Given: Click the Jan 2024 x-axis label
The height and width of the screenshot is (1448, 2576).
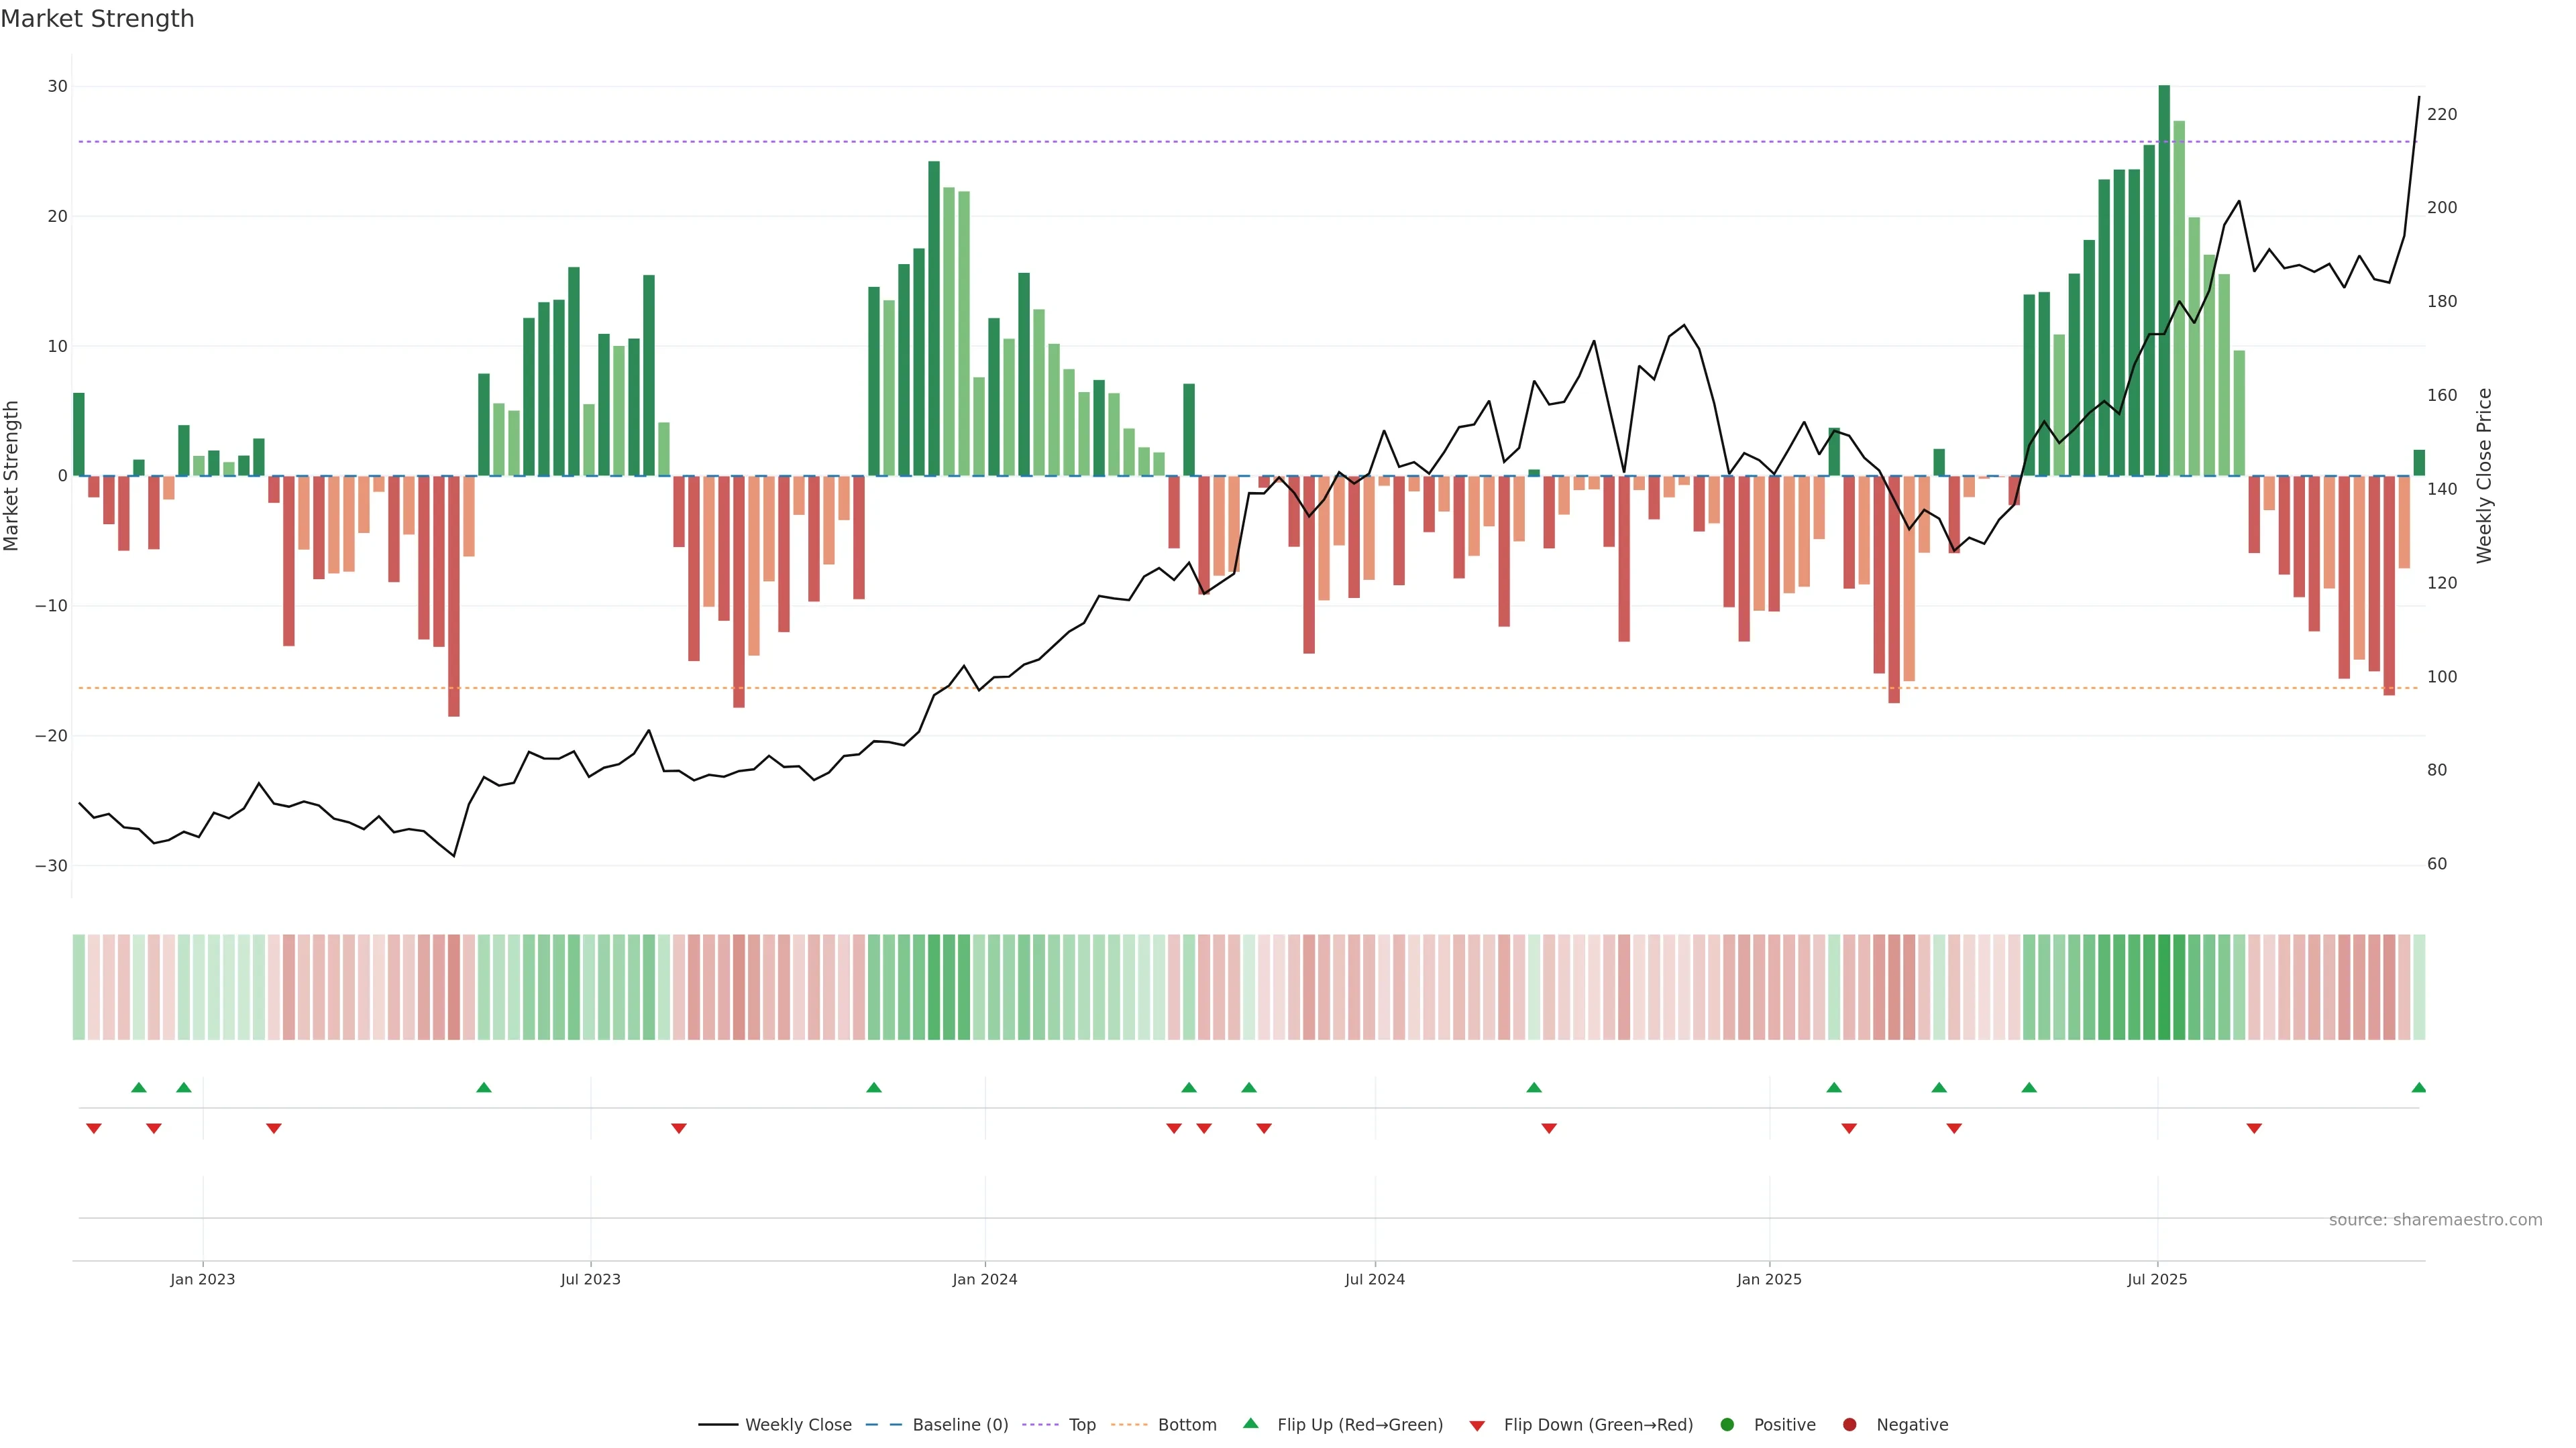Looking at the screenshot, I should [x=984, y=1279].
